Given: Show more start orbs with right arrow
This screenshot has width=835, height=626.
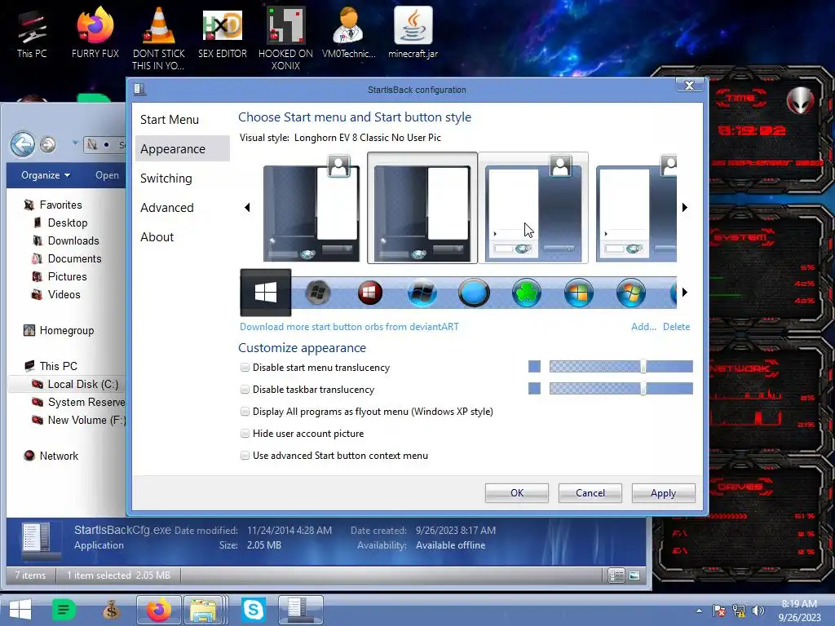Looking at the screenshot, I should (x=685, y=293).
